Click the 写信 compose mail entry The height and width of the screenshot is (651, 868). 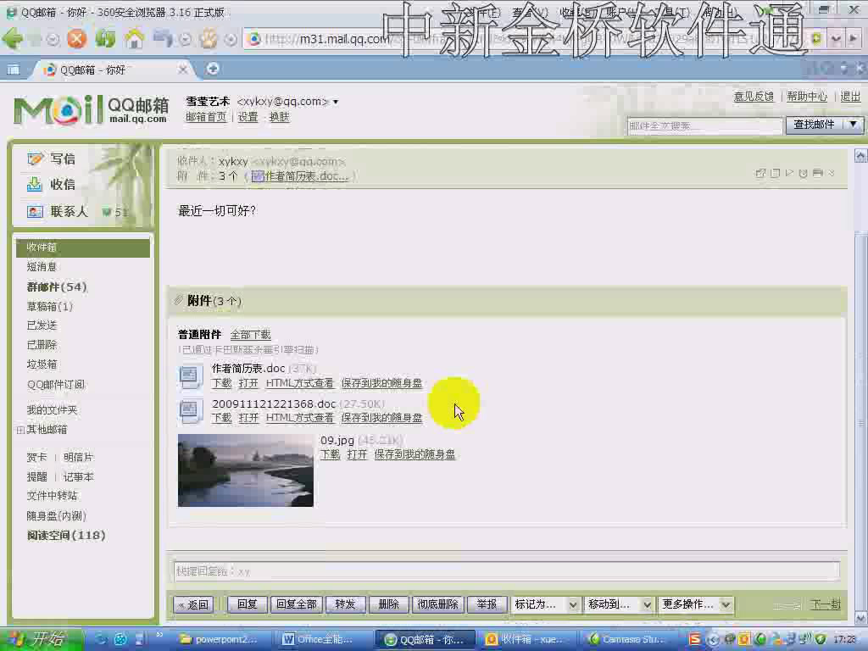click(52, 159)
